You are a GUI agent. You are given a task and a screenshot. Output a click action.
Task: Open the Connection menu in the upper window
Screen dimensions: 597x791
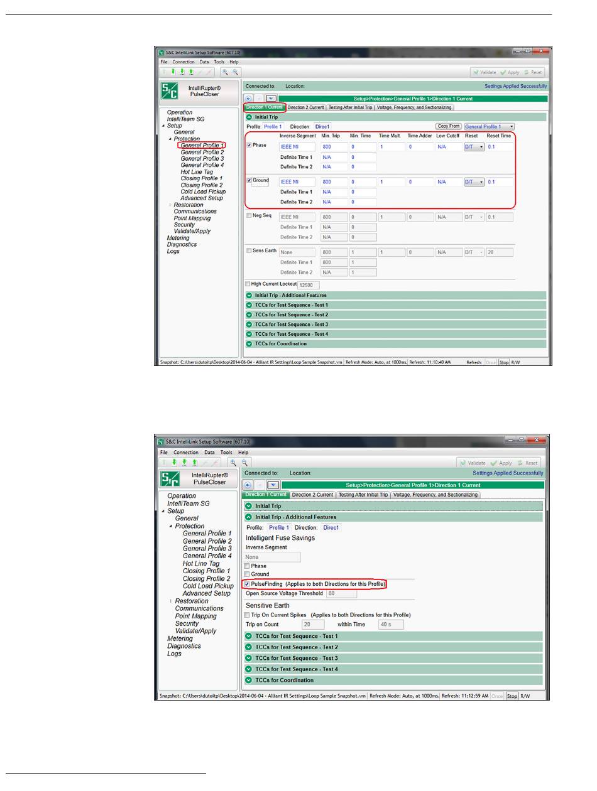point(183,62)
